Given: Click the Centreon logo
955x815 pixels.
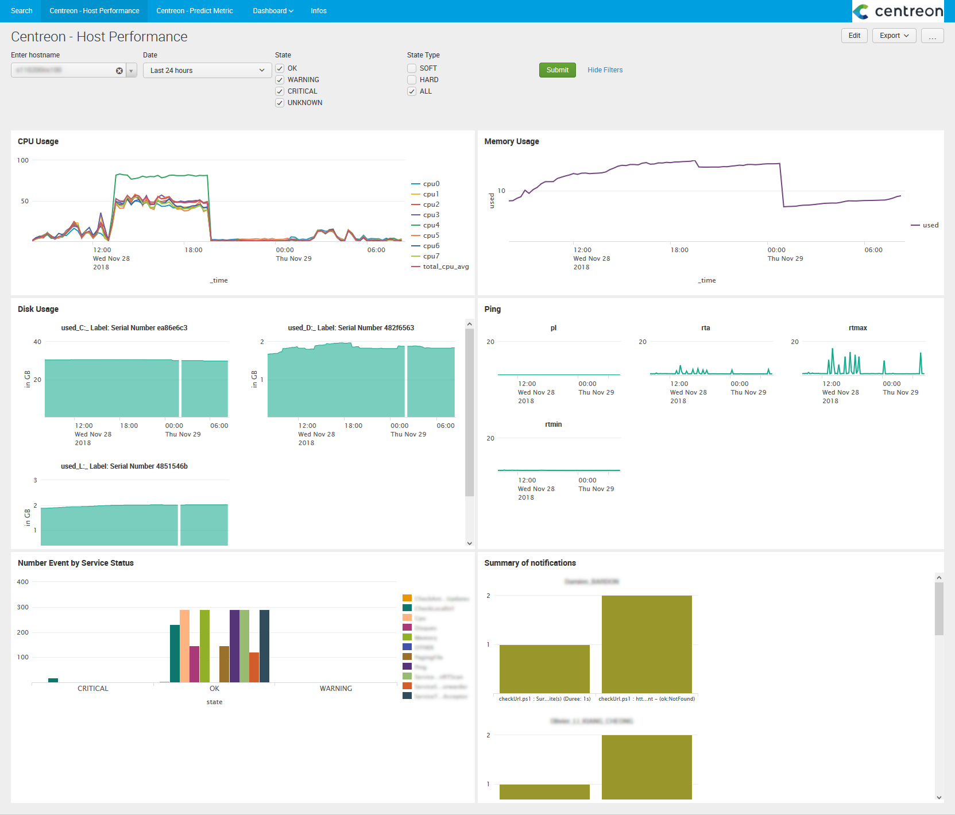Looking at the screenshot, I should [x=898, y=11].
